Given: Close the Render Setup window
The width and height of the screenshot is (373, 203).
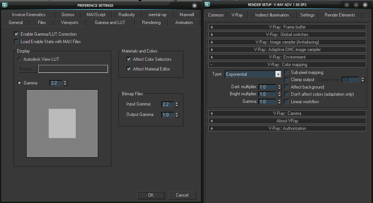Looking at the screenshot, I should point(365,5).
